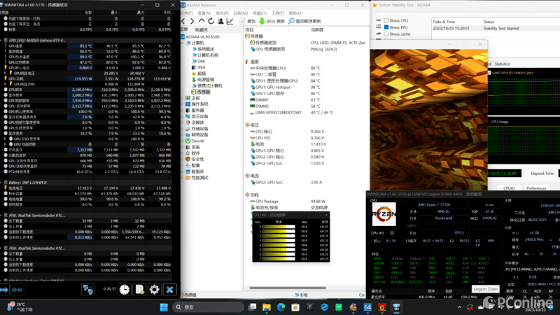The width and height of the screenshot is (560, 315).
Task: Open 报告(R) menu in AIDA64
Action: pos(222,13)
